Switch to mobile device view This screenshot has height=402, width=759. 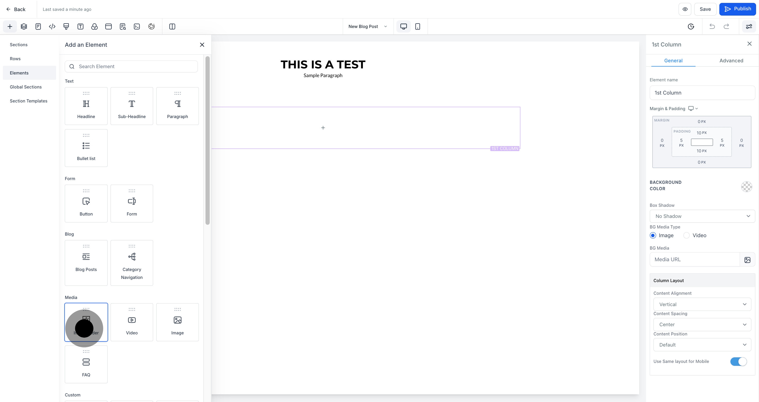tap(418, 26)
